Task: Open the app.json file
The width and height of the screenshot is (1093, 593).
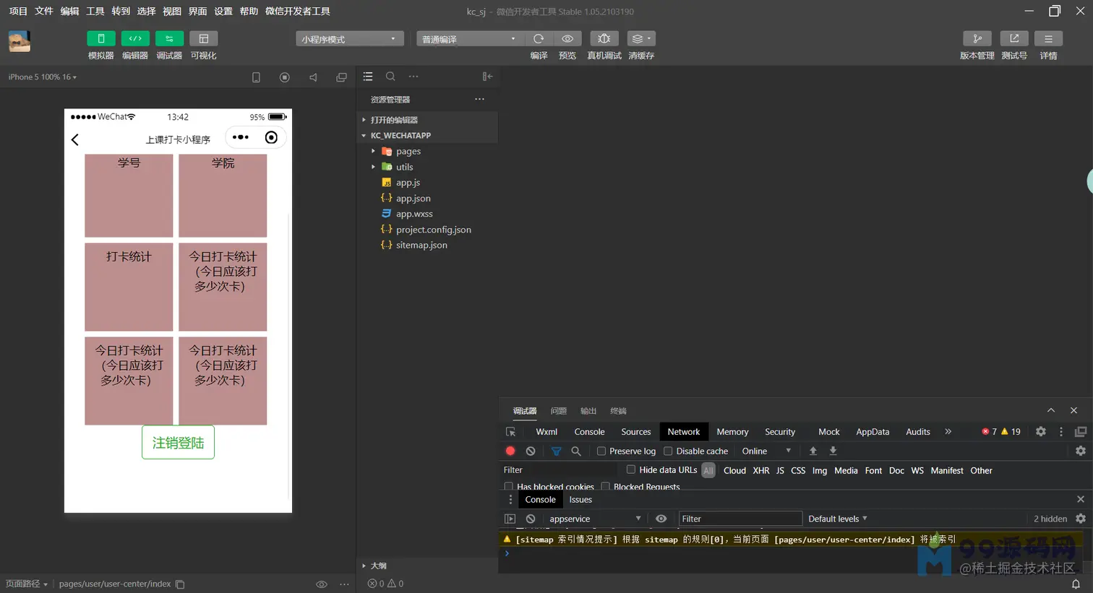Action: tap(413, 198)
